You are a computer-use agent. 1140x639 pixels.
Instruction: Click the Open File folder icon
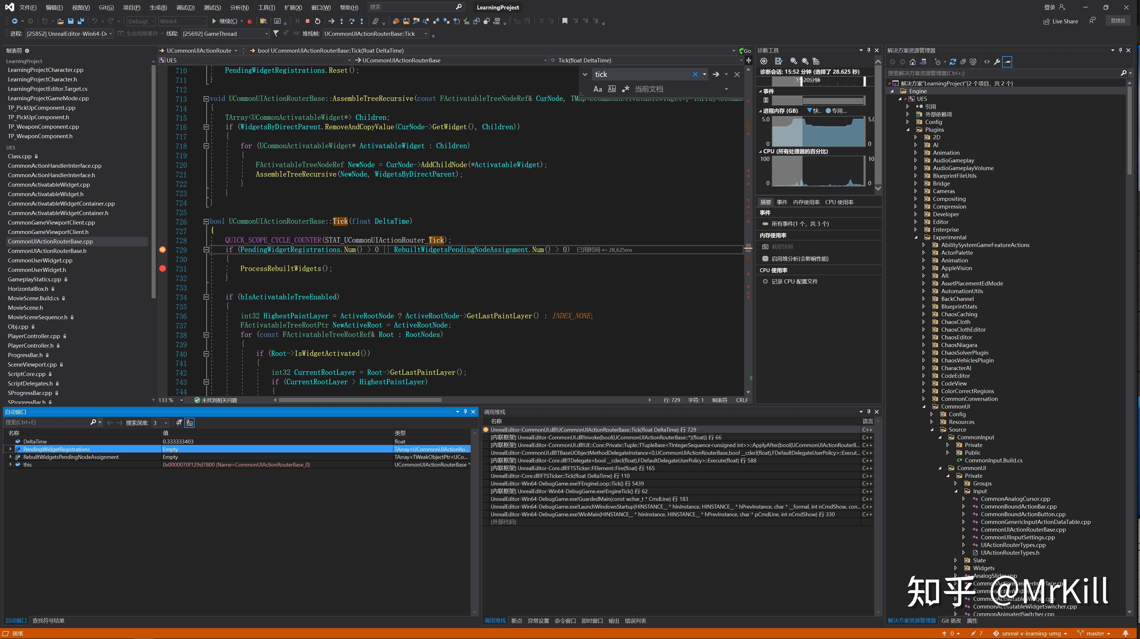click(60, 21)
